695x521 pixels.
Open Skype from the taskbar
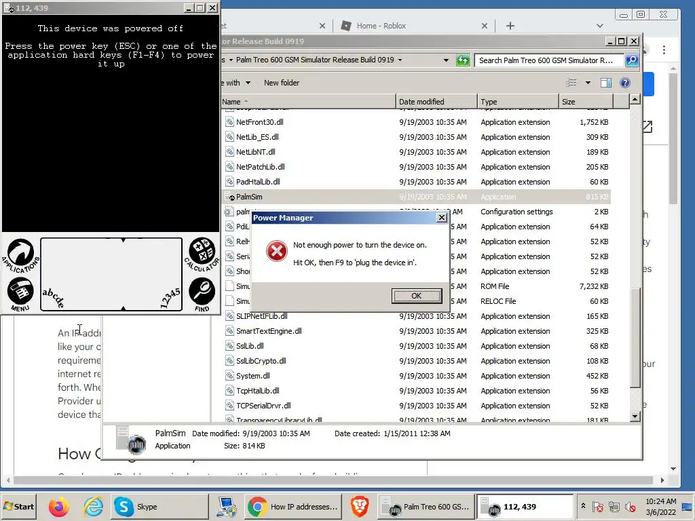point(159,506)
